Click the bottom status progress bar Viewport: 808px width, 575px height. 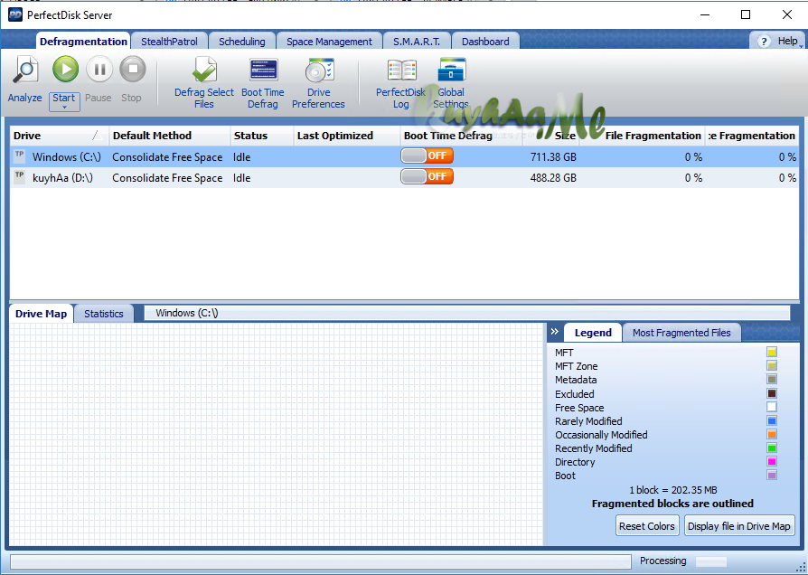click(x=321, y=561)
